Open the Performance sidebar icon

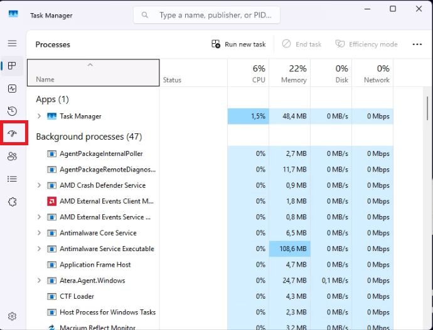click(x=12, y=88)
